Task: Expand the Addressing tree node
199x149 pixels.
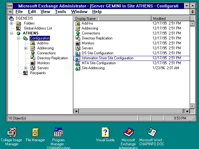Action: (25, 48)
